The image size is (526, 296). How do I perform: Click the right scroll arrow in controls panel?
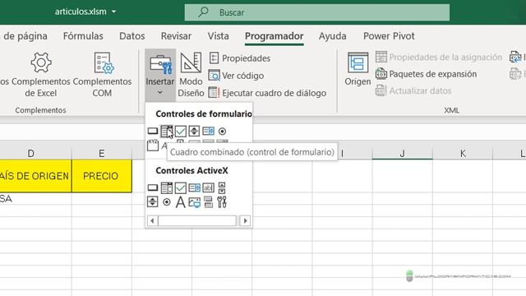pos(245,221)
